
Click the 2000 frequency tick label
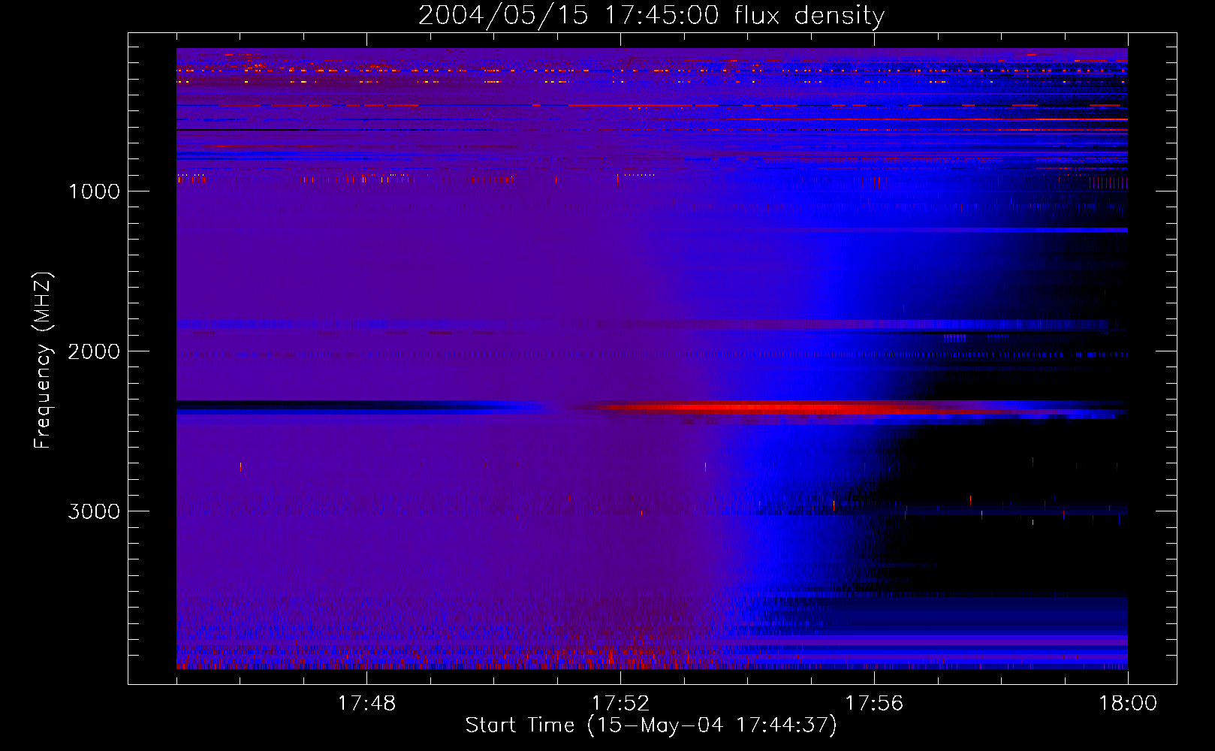[94, 351]
